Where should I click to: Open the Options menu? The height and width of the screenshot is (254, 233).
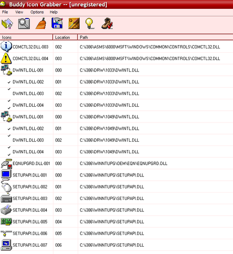[37, 12]
